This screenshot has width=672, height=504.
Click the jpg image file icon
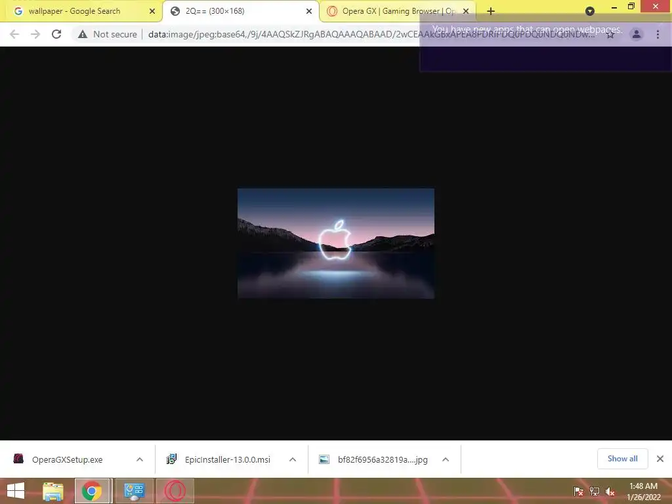pos(324,459)
